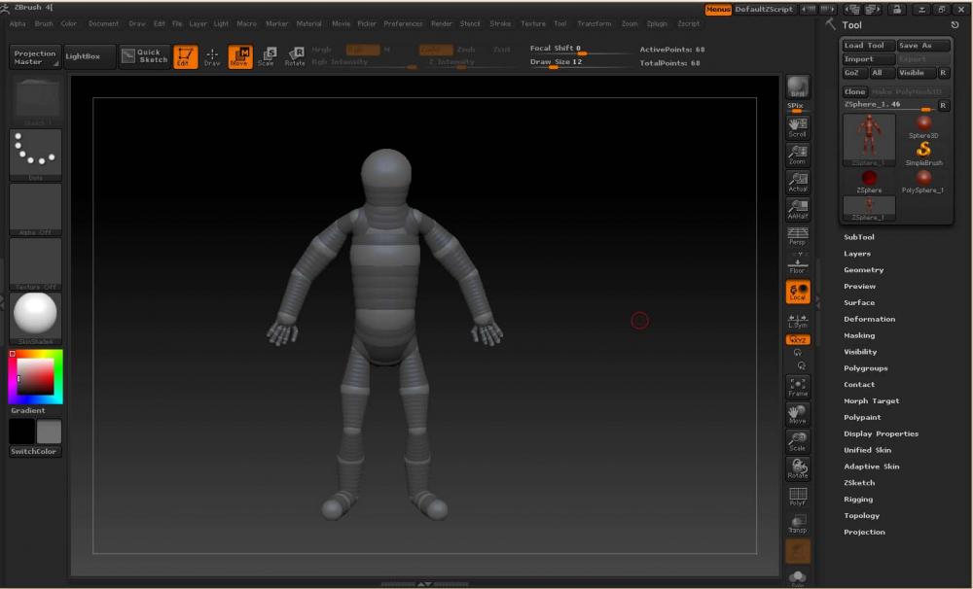Activate the Edit mode button
Viewport: 973px width, 589px height.
185,57
